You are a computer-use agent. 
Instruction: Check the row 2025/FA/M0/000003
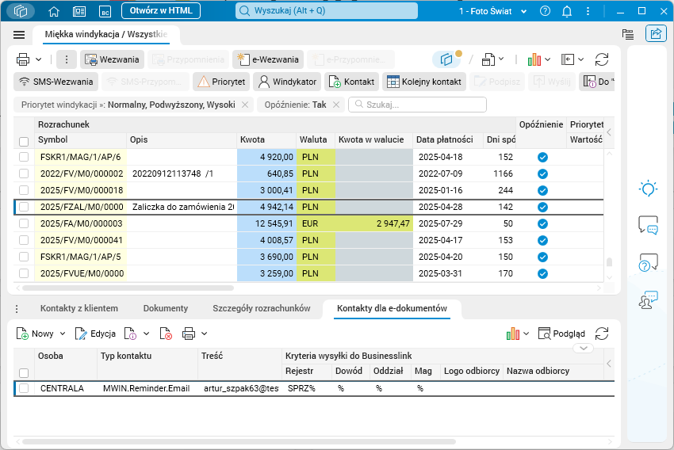pos(24,223)
